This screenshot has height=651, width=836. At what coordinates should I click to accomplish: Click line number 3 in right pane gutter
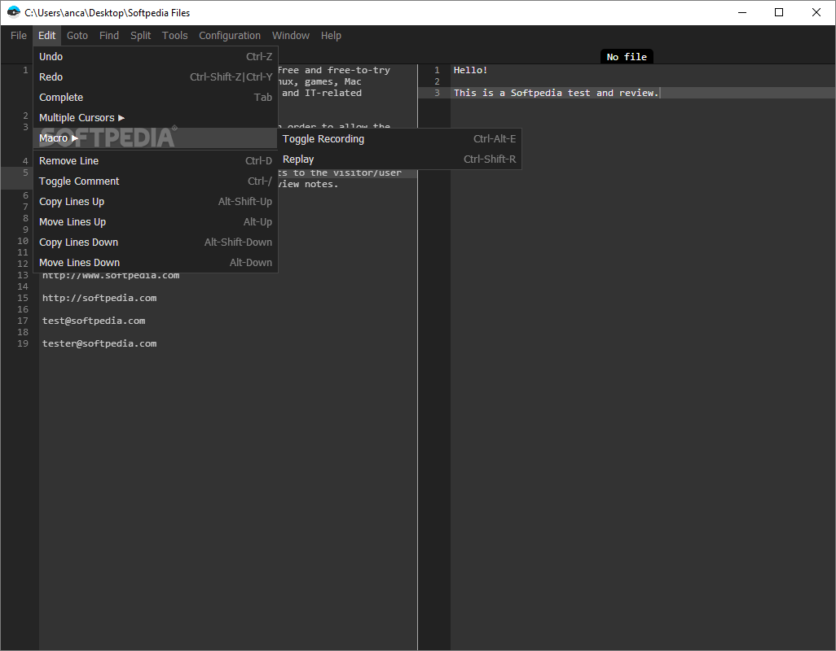[x=437, y=93]
